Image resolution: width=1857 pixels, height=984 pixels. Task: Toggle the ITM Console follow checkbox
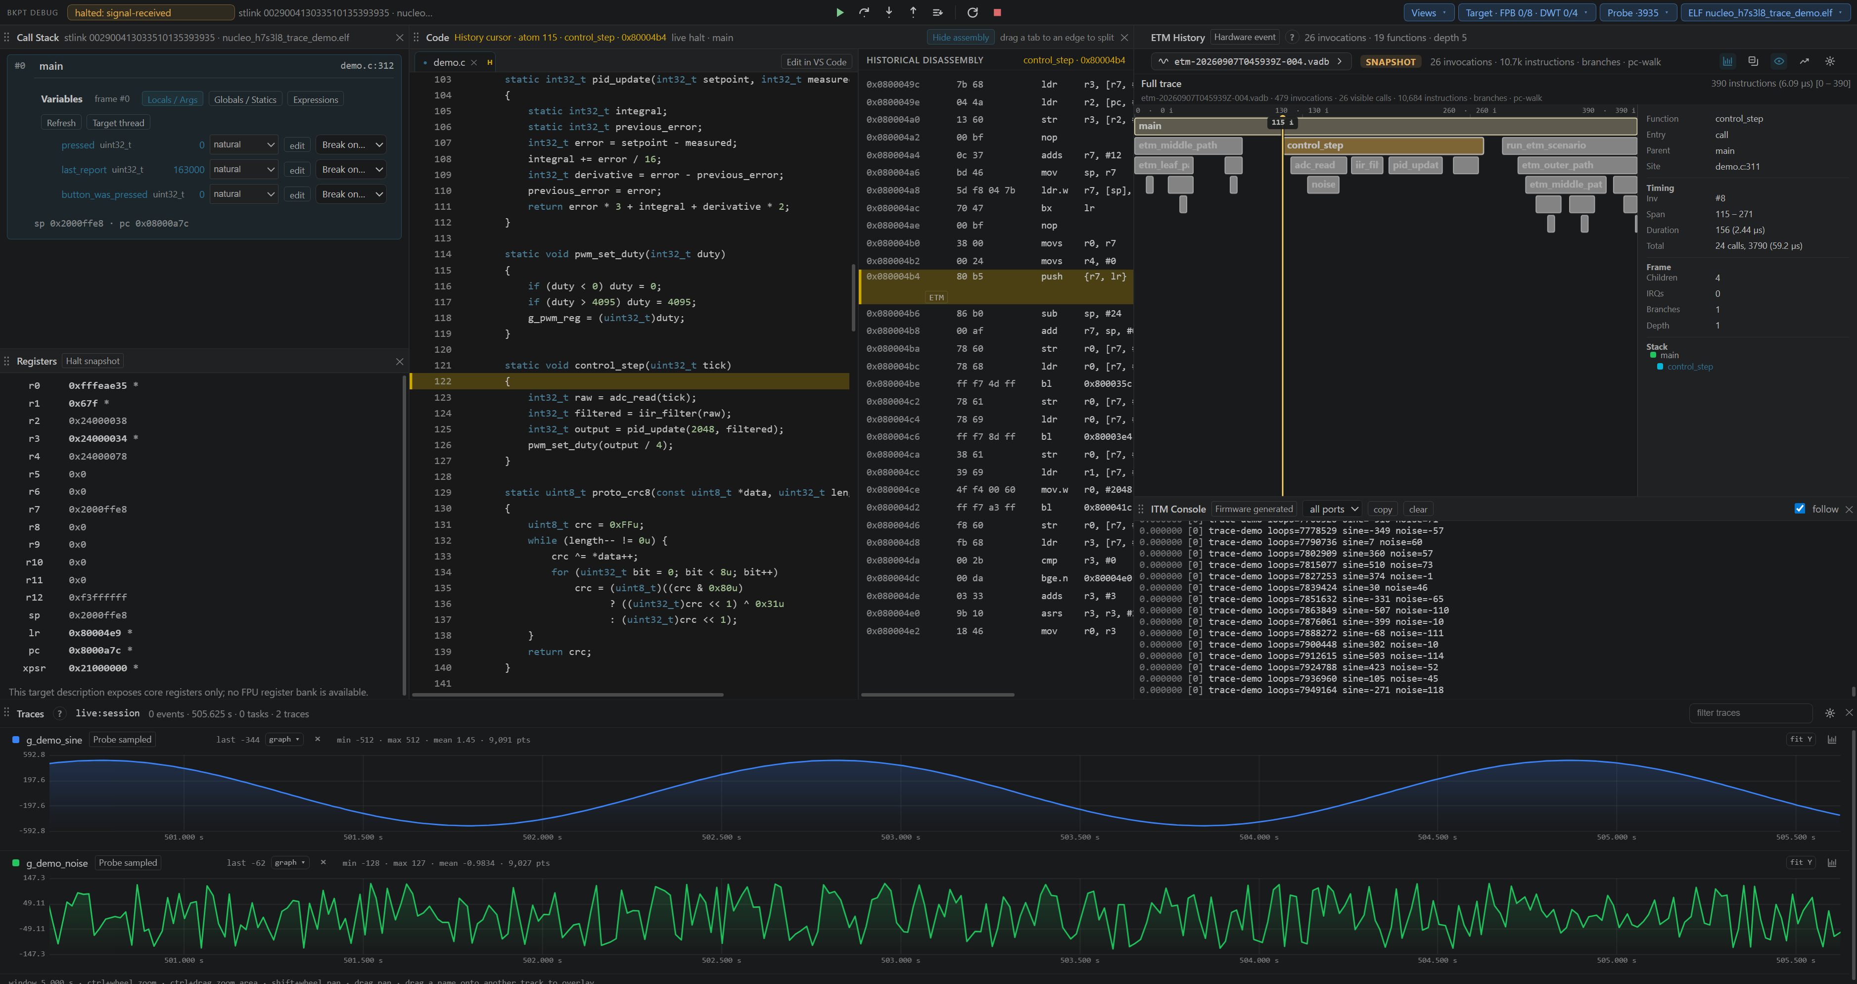[1800, 509]
